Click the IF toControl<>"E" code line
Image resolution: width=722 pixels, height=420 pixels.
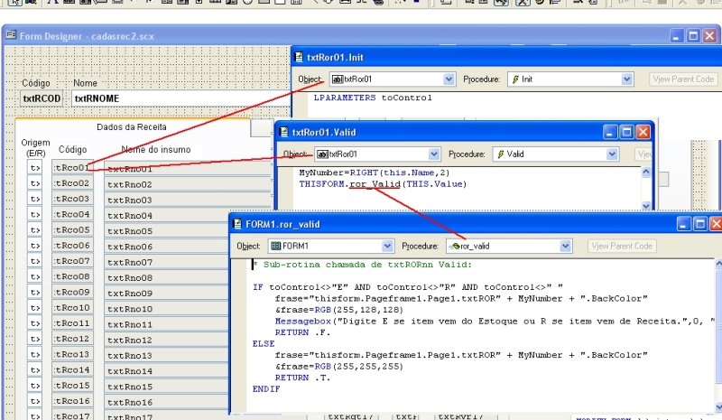tap(408, 287)
